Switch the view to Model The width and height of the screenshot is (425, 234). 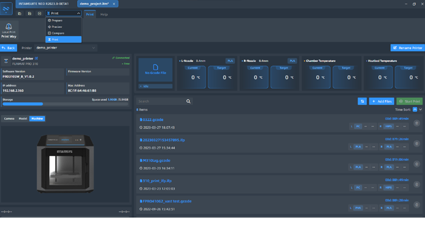(x=23, y=119)
